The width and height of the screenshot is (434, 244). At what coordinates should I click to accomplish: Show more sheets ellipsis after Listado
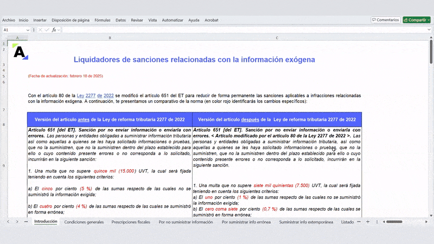coord(359,222)
